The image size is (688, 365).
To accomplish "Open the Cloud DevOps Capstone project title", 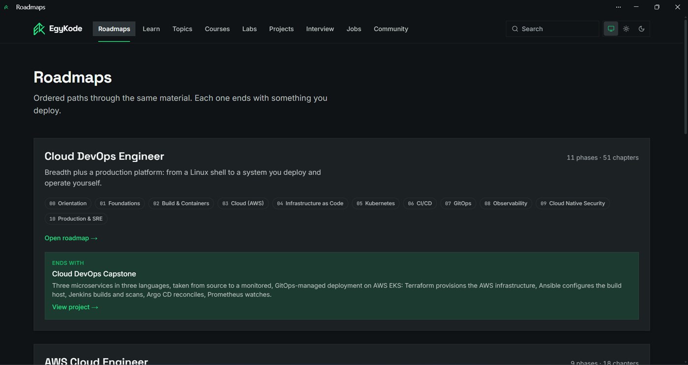I will pos(94,274).
